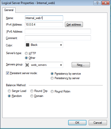Screen dimensions: 111x129
Task: Open the Color dropdown arrow
Action: click(x=61, y=45)
